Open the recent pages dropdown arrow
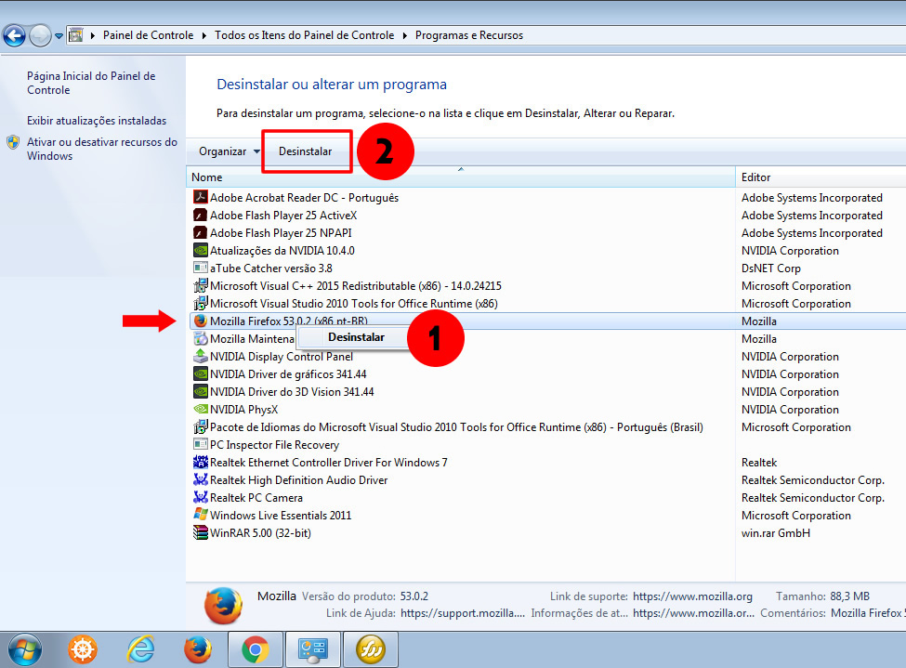 [59, 36]
